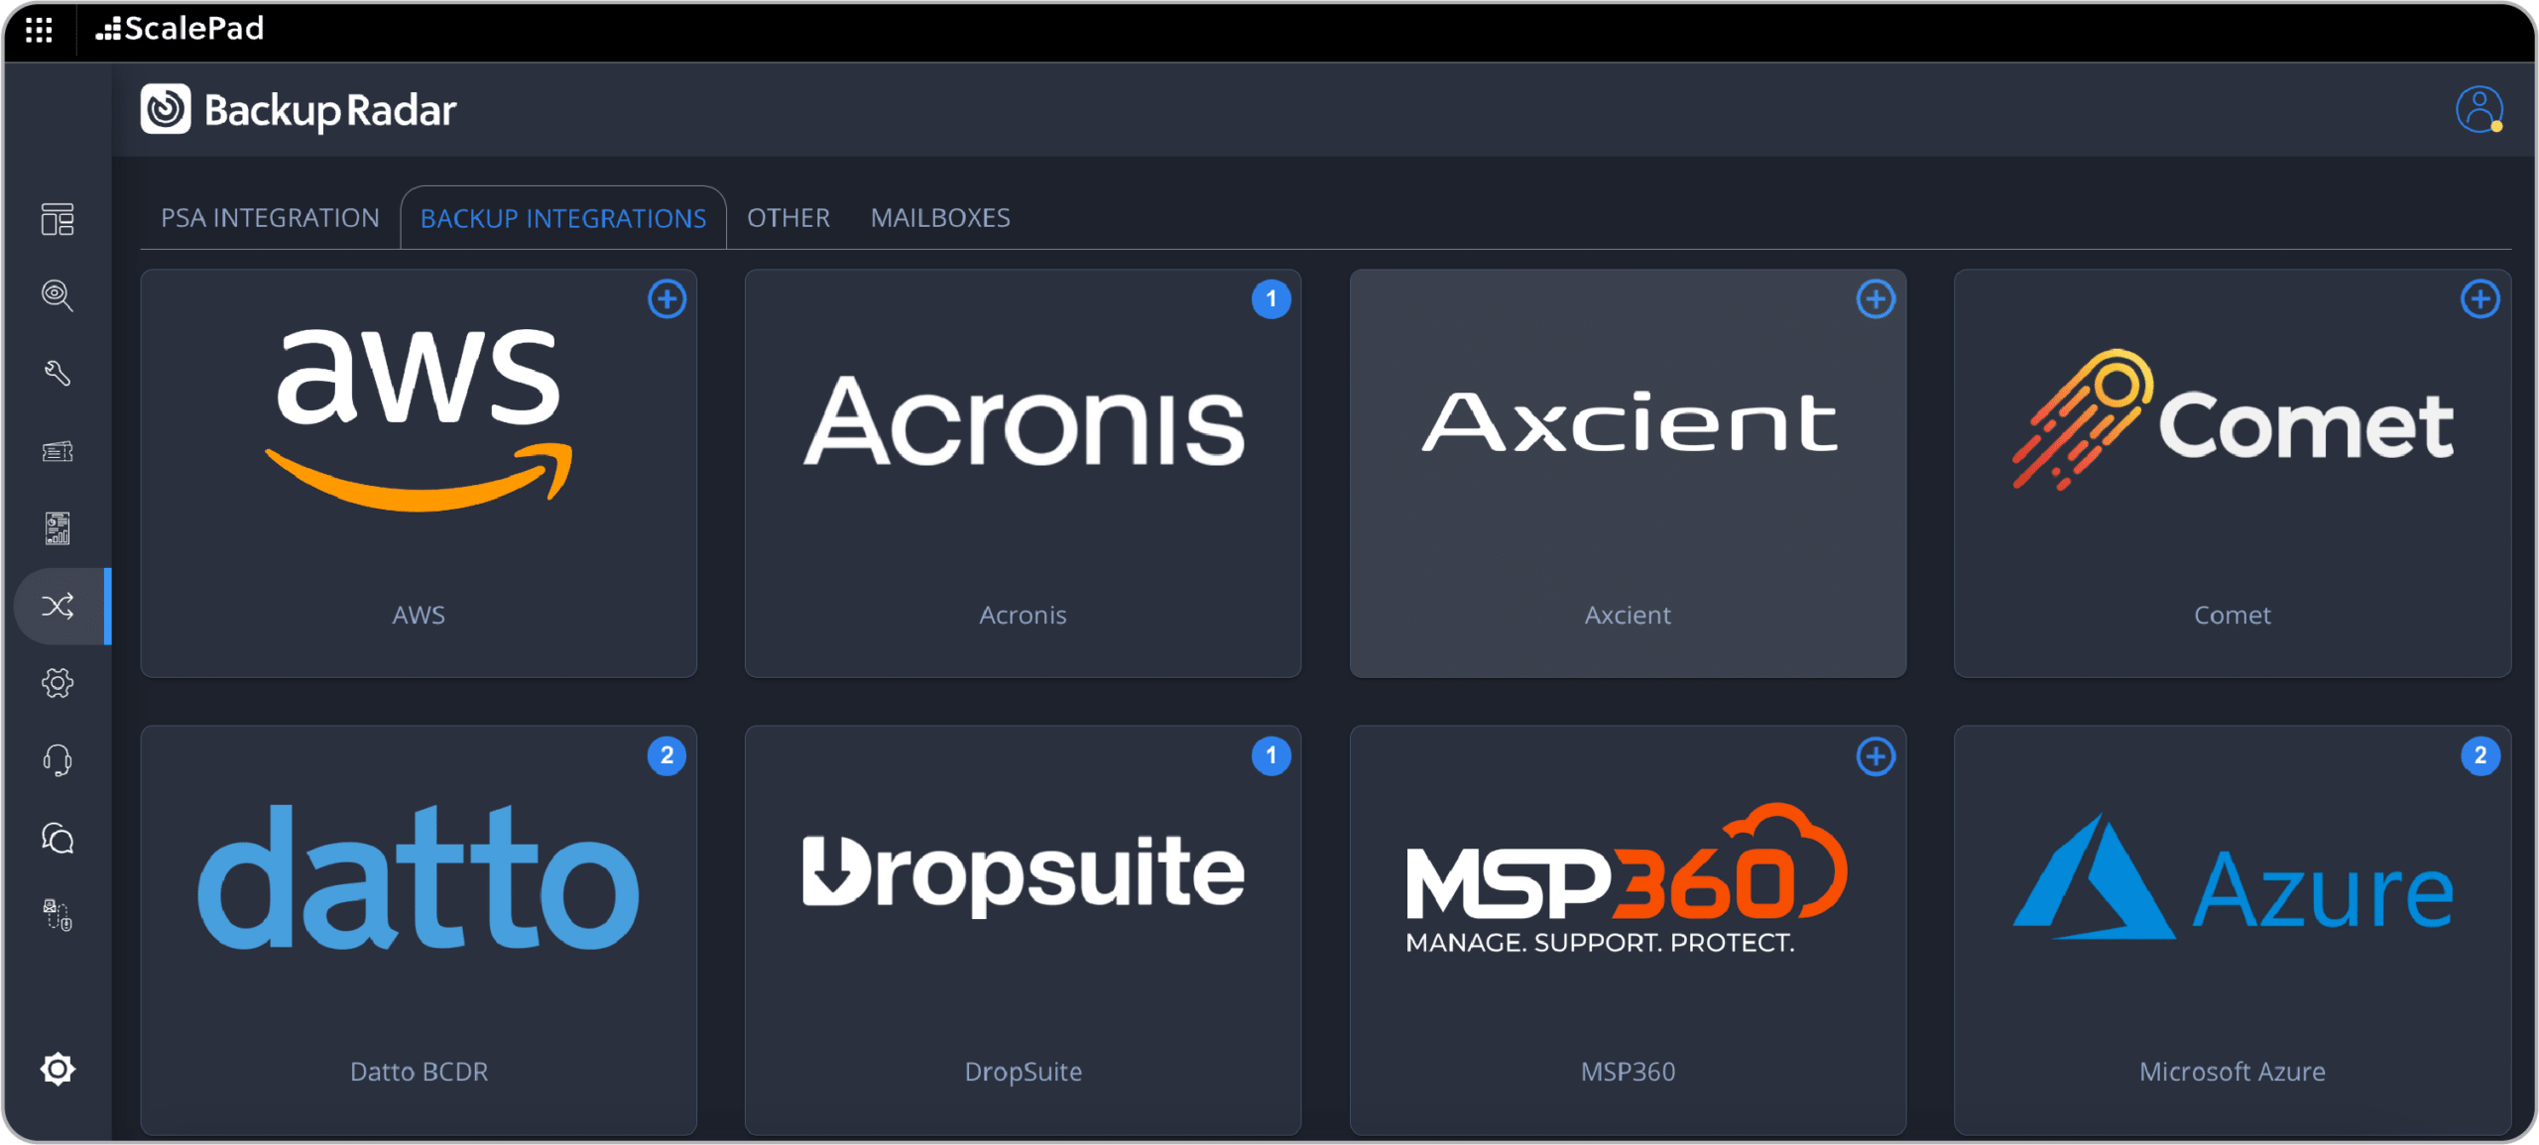Open the headset support sidebar icon

point(58,760)
